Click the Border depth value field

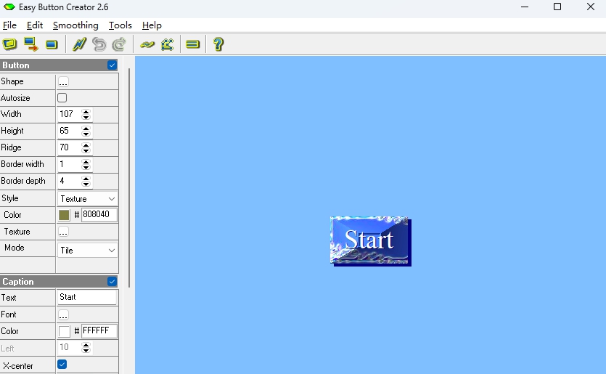(70, 181)
